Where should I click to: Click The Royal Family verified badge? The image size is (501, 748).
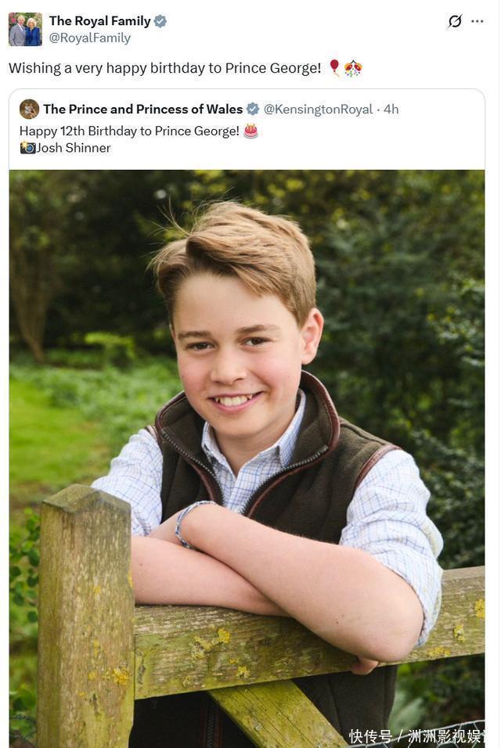point(160,21)
